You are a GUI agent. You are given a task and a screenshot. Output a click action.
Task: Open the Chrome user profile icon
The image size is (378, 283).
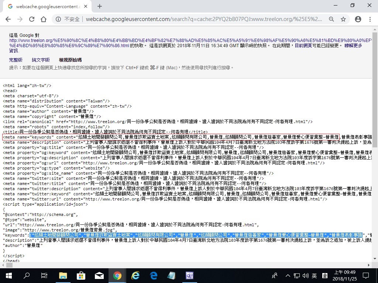coord(358,19)
